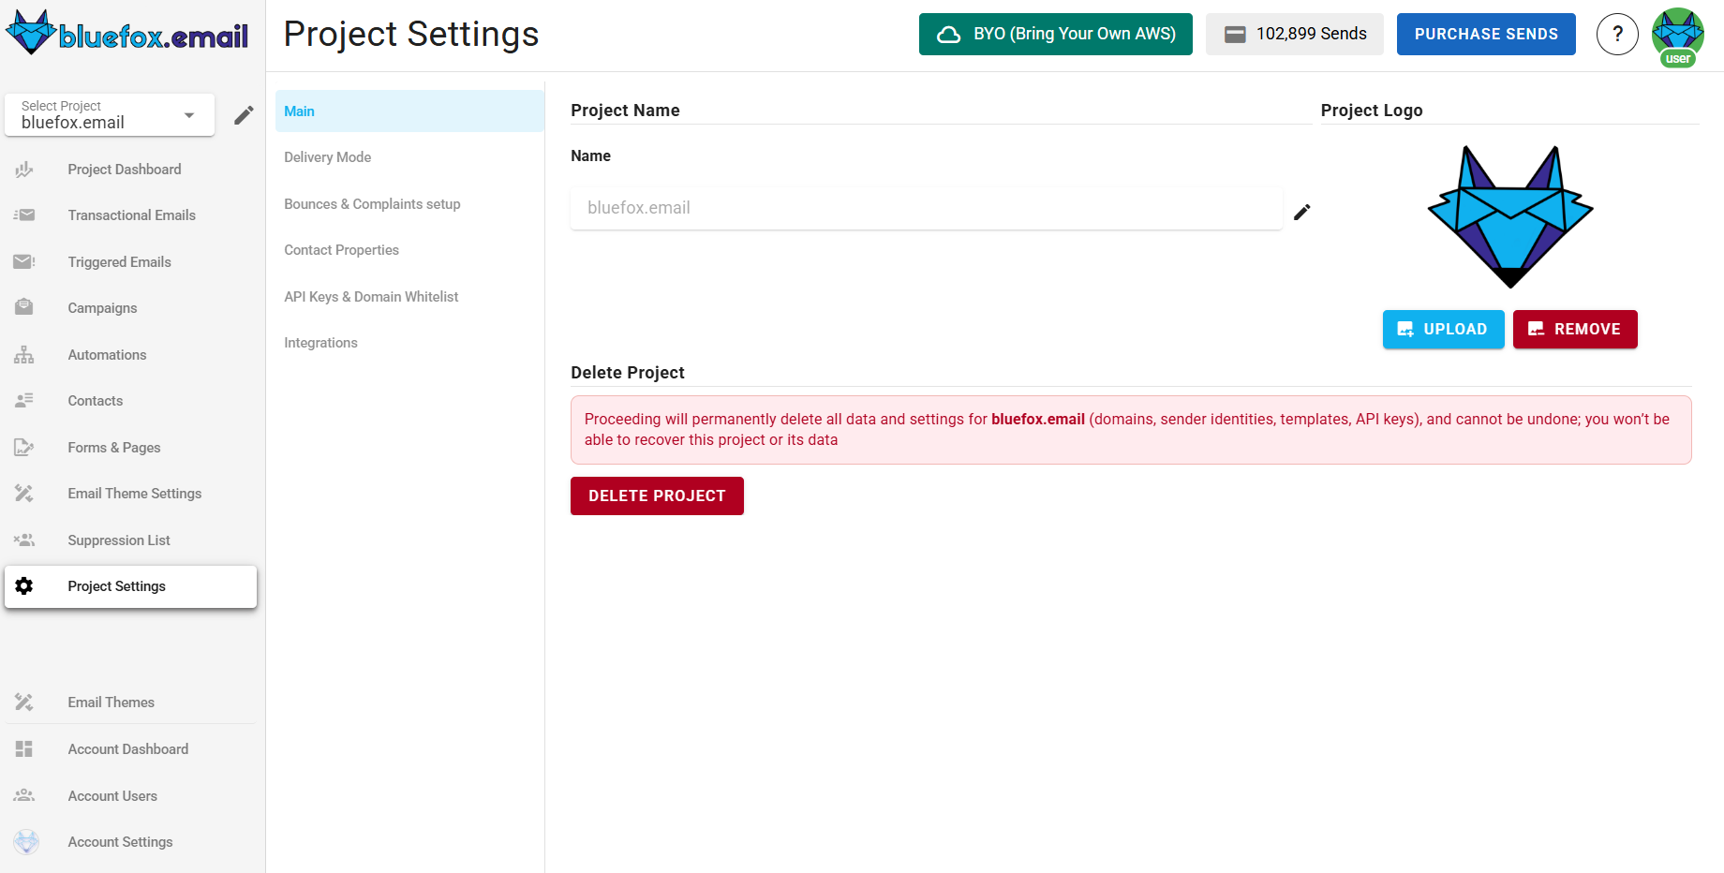Open help via the question mark icon

(x=1617, y=34)
